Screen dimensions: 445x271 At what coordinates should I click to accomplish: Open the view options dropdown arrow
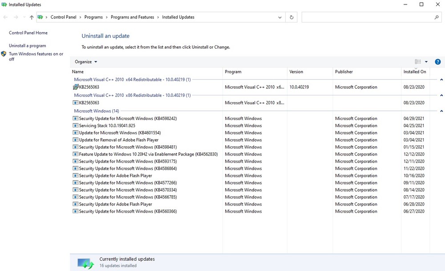tap(426, 62)
